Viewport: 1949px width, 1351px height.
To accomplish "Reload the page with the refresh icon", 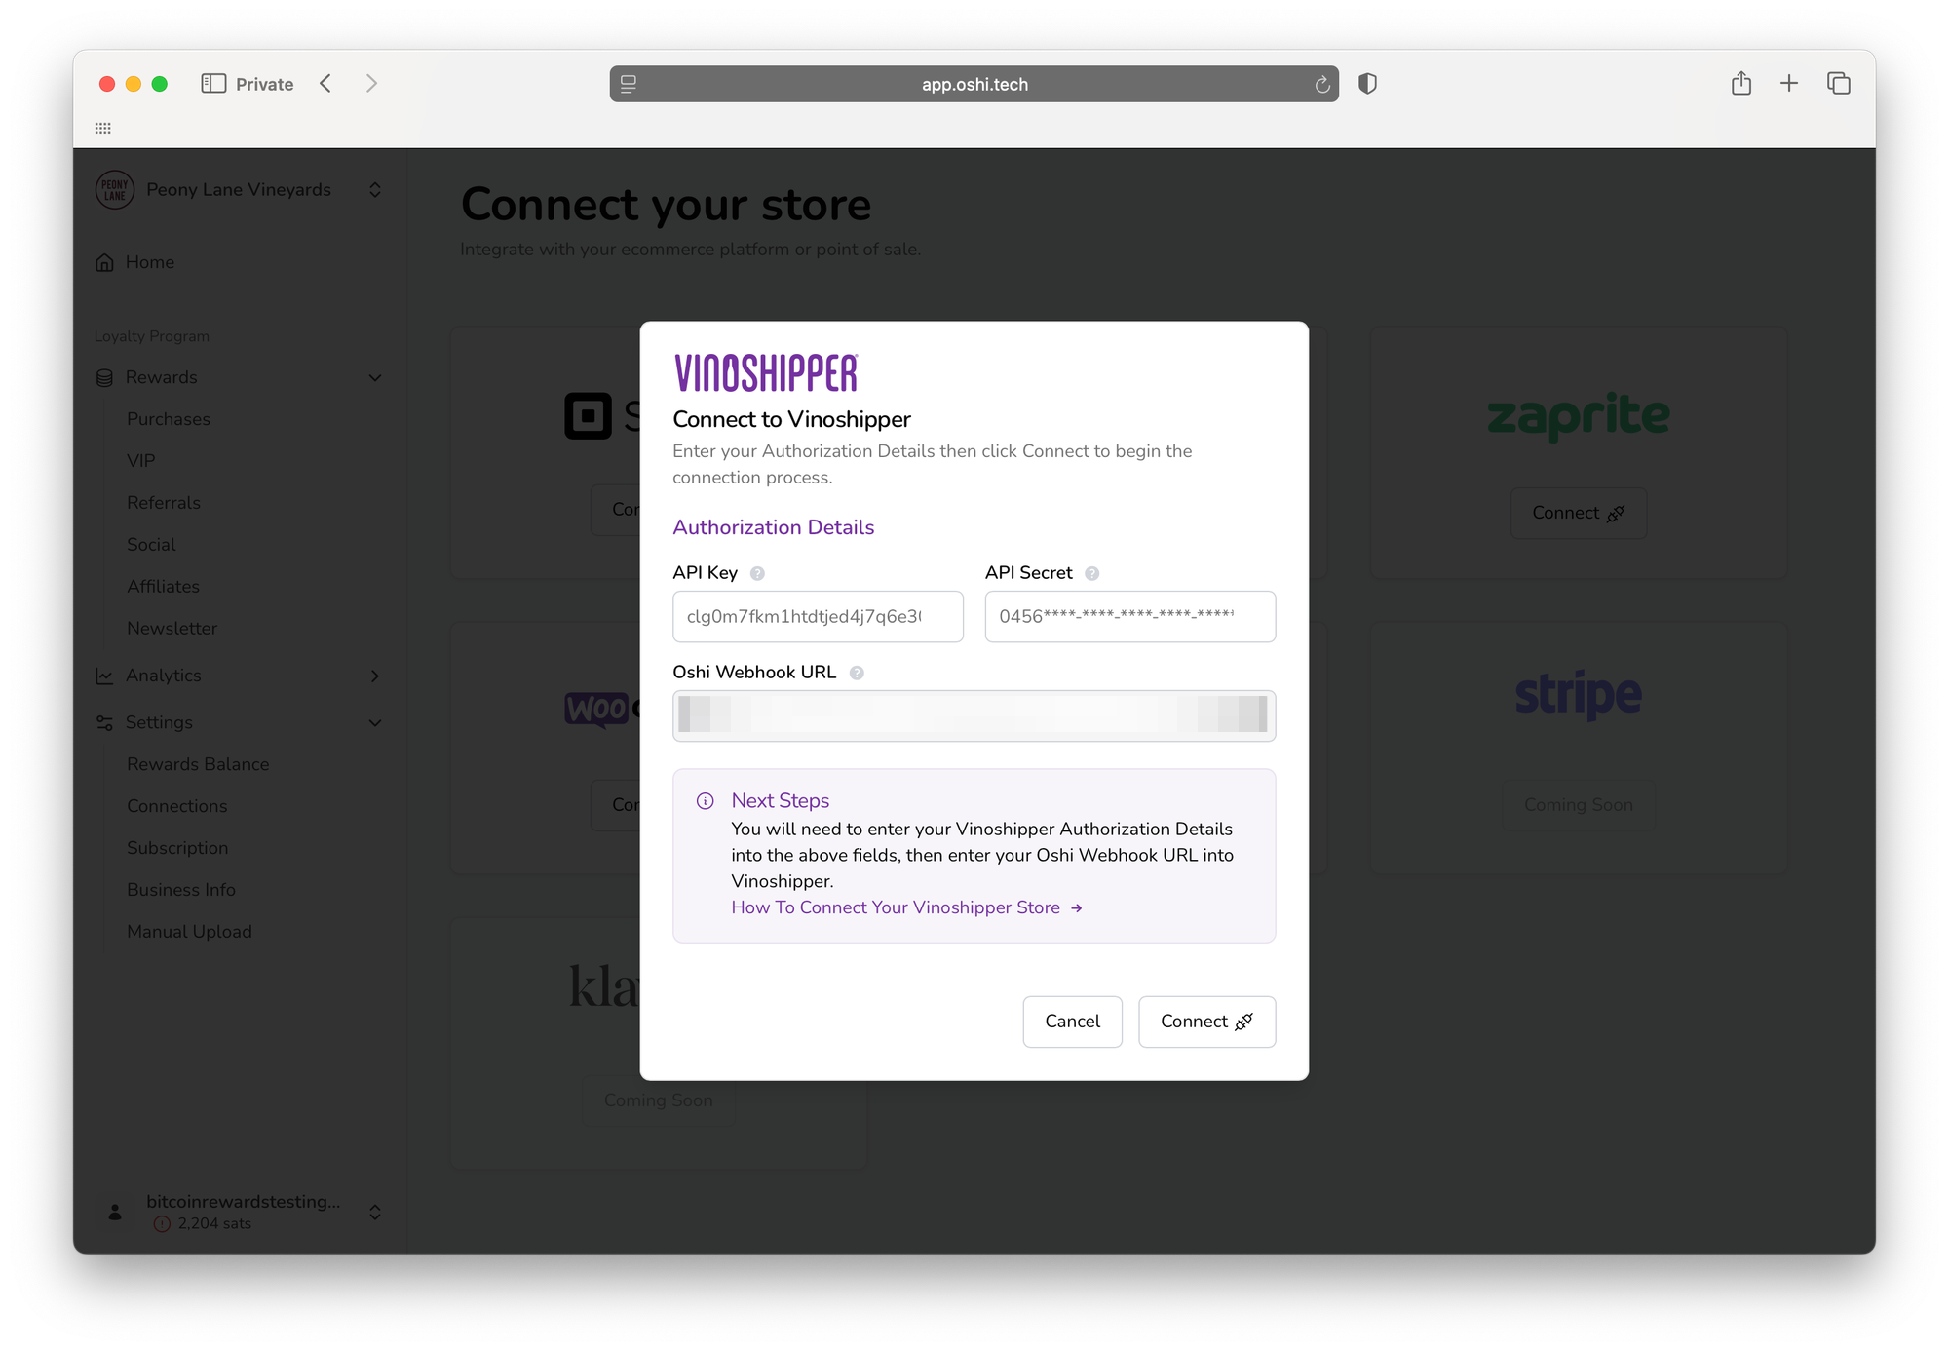I will pos(1322,85).
